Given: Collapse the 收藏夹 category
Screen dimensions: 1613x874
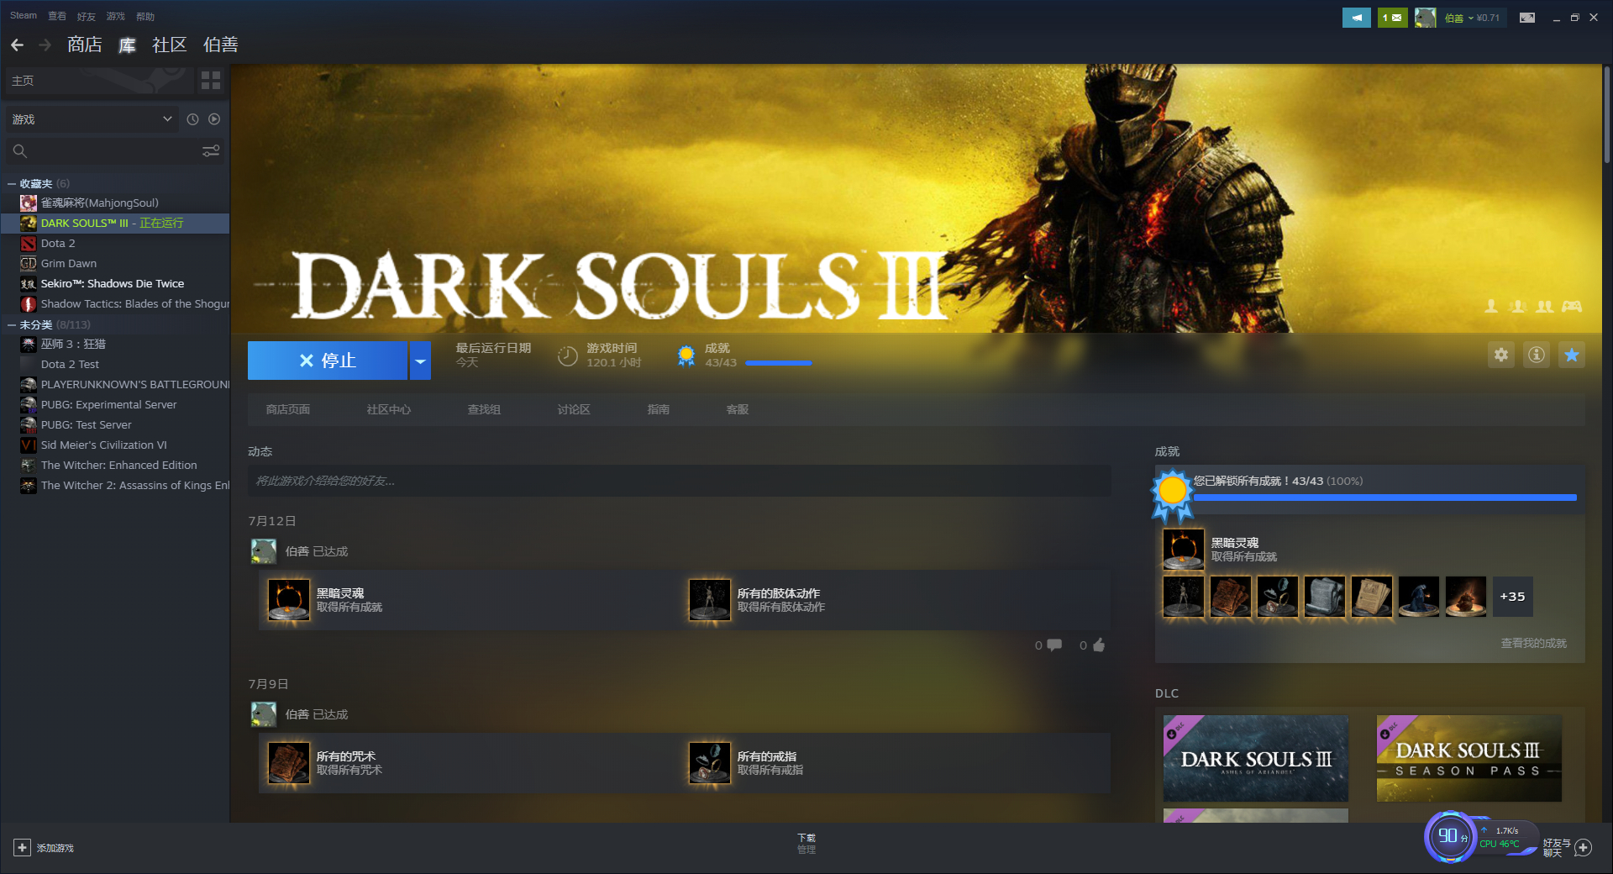Looking at the screenshot, I should [x=12, y=183].
